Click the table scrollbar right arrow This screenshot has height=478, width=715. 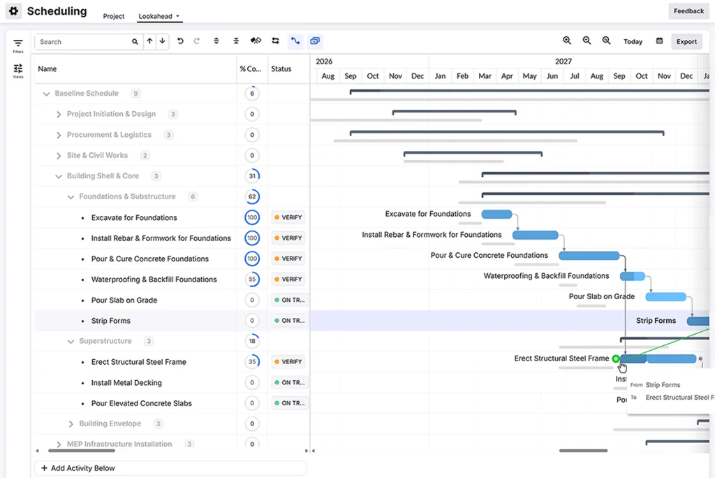point(307,451)
